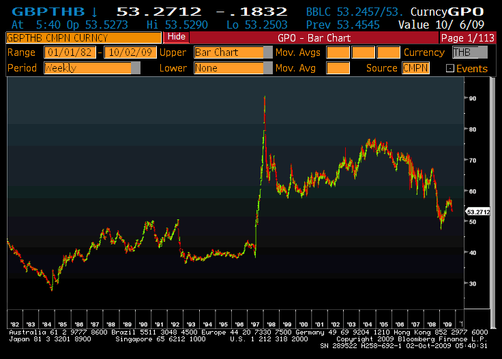
Task: Click the lower Mov. Avg input box
Action: (x=338, y=67)
